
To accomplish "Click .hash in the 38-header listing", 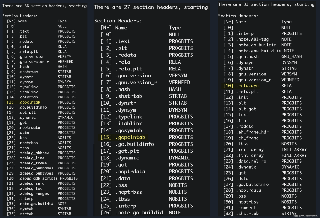I will [23, 67].
